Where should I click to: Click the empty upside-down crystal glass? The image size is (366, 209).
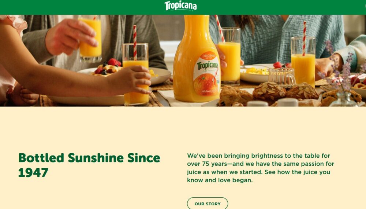click(282, 76)
